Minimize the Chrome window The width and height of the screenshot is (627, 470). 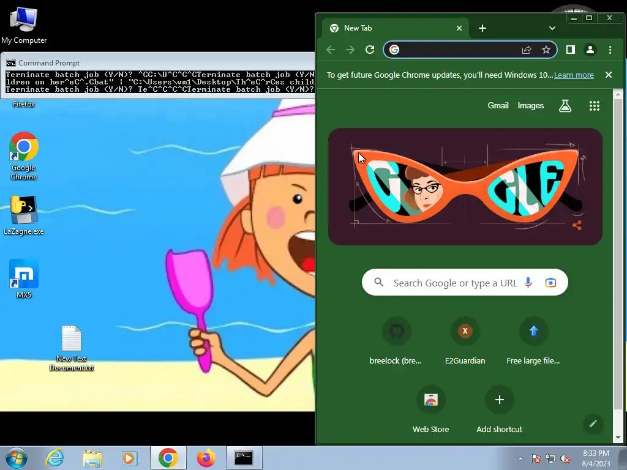(x=574, y=18)
